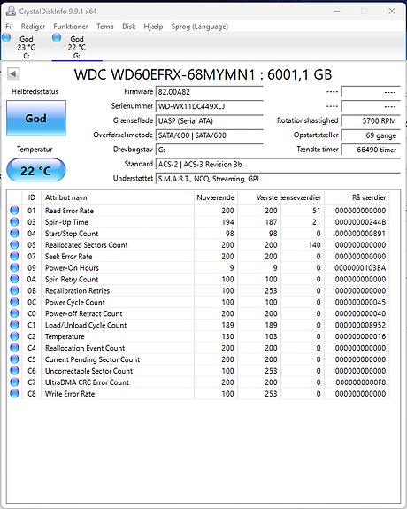Click the interface field UASP (Serial ATA)

coord(209,121)
